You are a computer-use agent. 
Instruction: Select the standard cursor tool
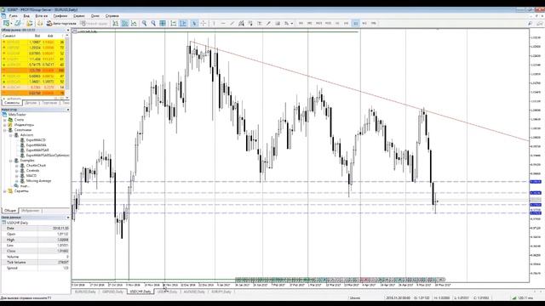(194, 23)
